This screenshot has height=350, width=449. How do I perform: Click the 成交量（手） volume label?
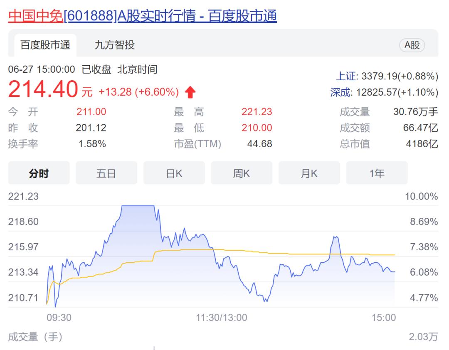[x=35, y=337]
